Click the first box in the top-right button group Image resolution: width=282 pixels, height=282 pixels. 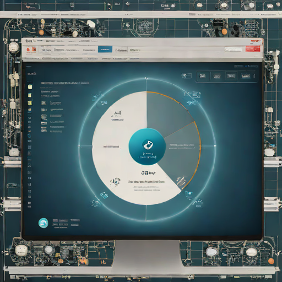[202, 76]
